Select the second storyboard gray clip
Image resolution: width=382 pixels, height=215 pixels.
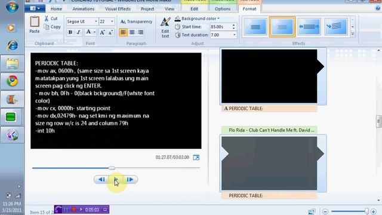click(x=269, y=163)
